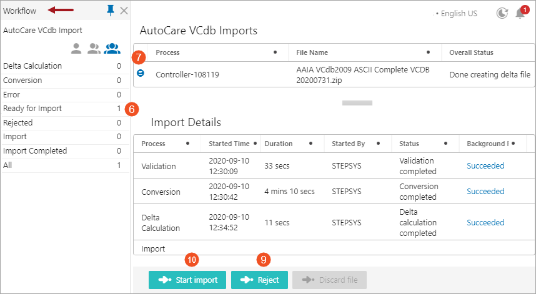This screenshot has width=536, height=294.
Task: Open the Rejected workflow state
Action: 65,123
